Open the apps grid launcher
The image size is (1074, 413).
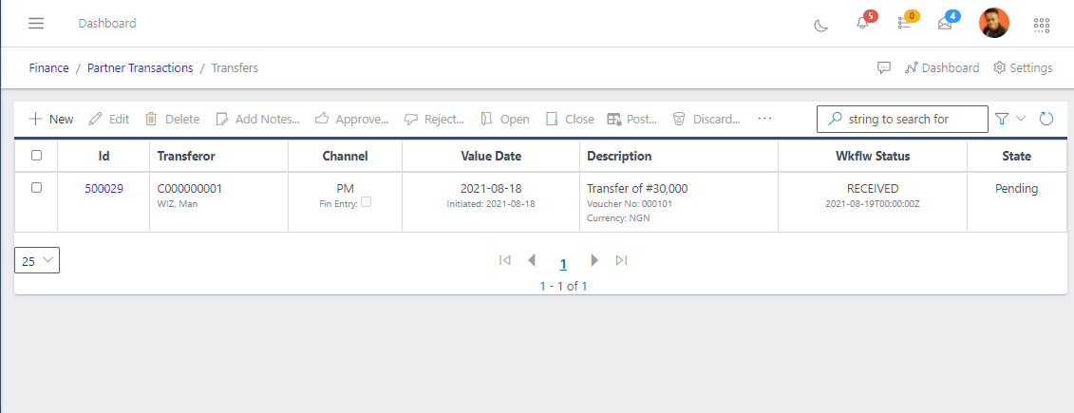(x=1041, y=26)
